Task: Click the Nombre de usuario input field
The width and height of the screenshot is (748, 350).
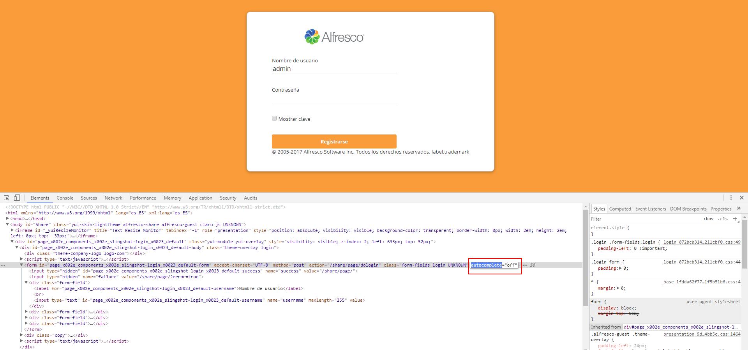Action: tap(334, 69)
